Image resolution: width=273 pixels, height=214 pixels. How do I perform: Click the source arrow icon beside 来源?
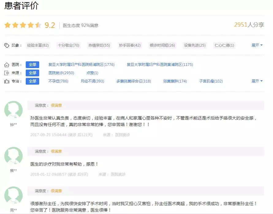point(7,73)
